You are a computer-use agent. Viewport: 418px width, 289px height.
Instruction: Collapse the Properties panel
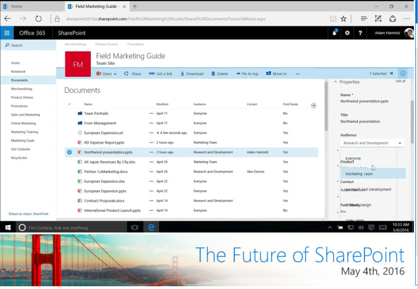335,81
